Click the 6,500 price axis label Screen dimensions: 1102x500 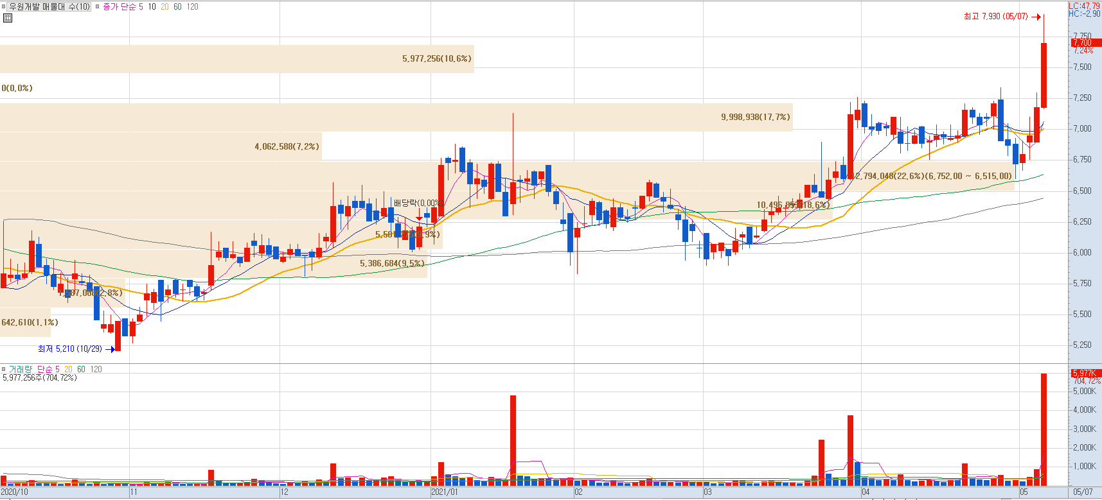click(x=1082, y=191)
